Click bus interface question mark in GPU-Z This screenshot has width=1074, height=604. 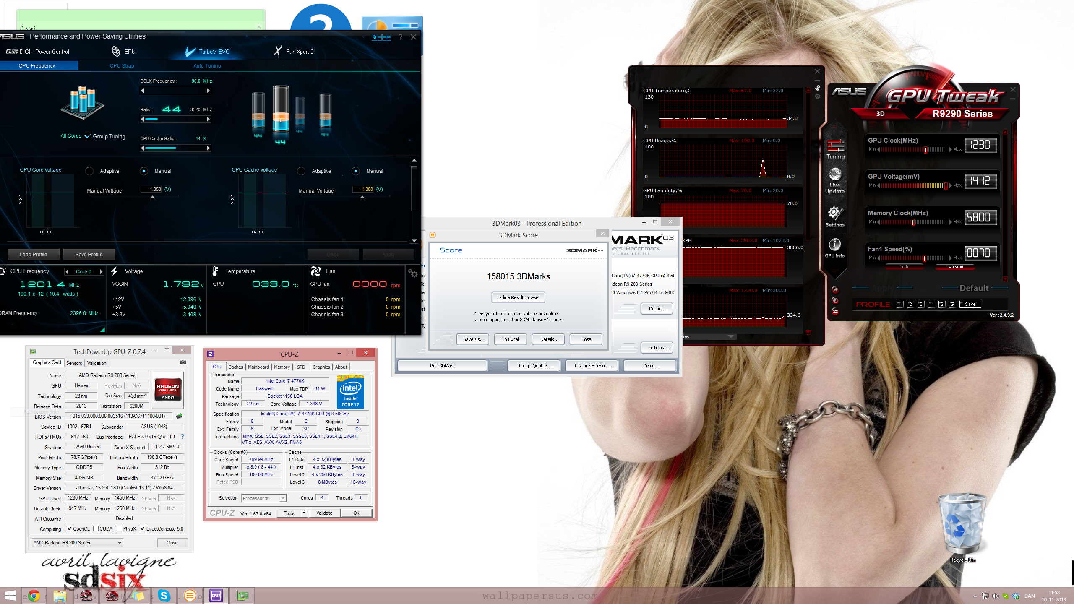click(x=182, y=437)
